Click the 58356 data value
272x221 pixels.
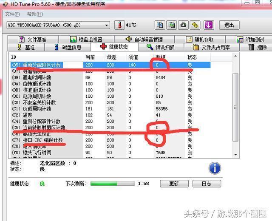point(161,109)
